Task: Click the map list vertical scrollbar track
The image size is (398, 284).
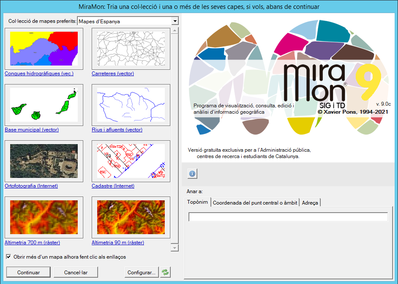Action: click(x=174, y=139)
